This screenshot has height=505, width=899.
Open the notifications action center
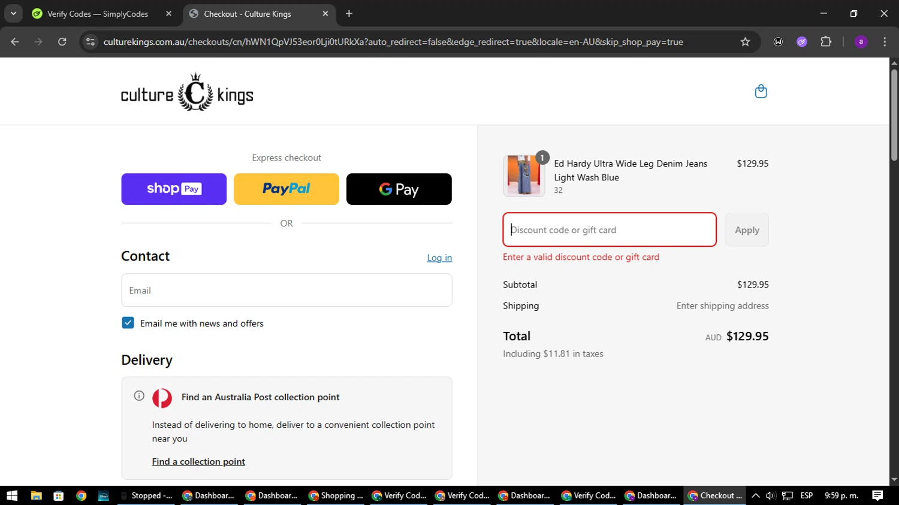coord(877,495)
